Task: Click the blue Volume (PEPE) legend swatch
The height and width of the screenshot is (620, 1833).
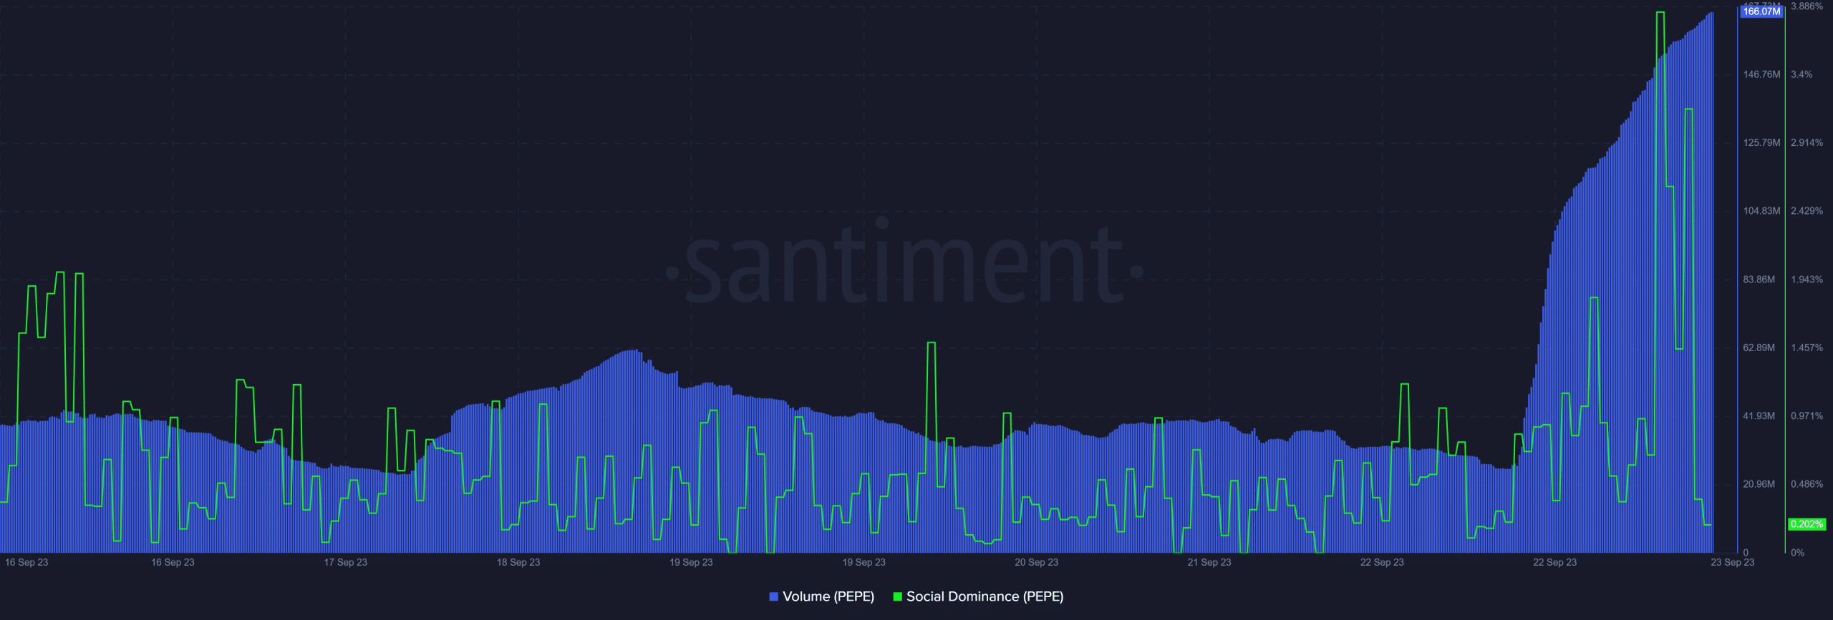Action: (773, 596)
